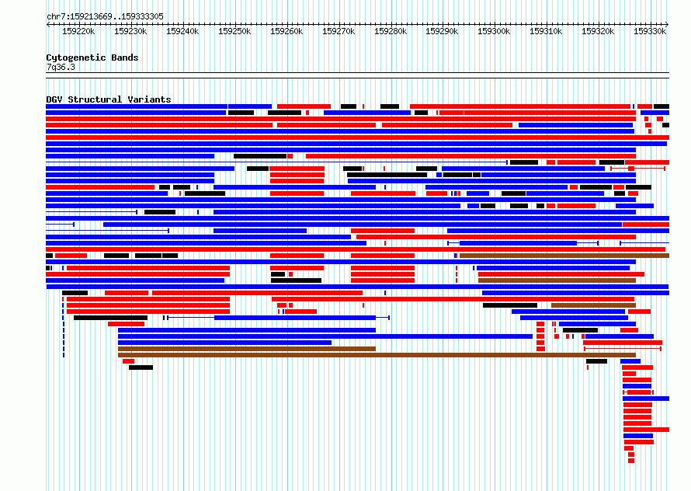Click the chr7:159213669..159333305 region label
691x491 pixels.
point(105,16)
